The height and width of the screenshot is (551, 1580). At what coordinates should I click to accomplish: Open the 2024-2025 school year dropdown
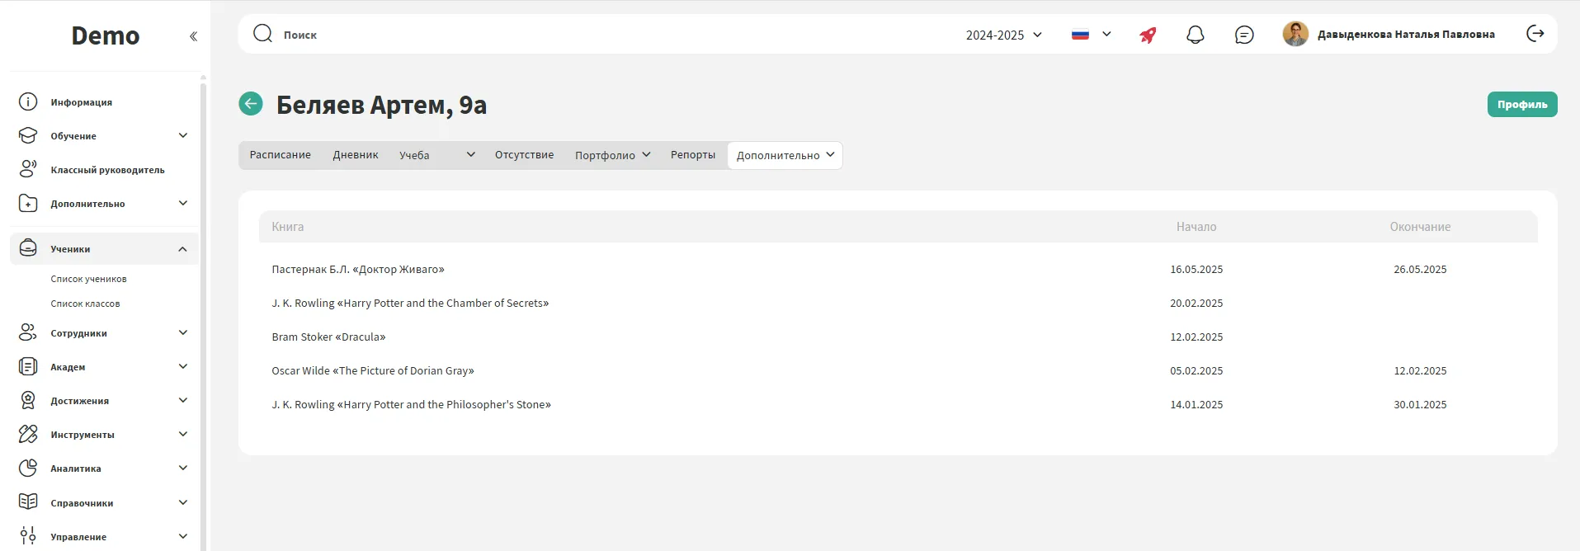(x=1003, y=35)
